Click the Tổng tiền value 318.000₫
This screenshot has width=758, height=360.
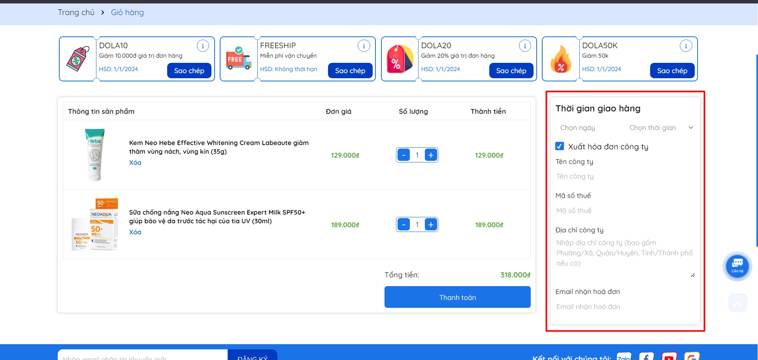tap(515, 275)
